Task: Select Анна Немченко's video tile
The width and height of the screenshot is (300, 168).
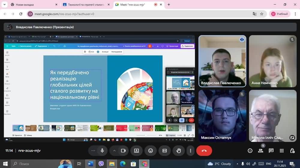Action: [x=272, y=61]
